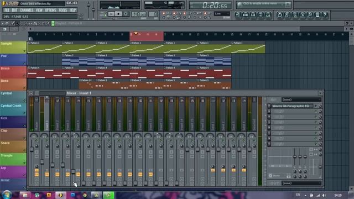Screen dimensions: 354x199
Task: Mute the Brass playlist track
Action: pos(24,76)
